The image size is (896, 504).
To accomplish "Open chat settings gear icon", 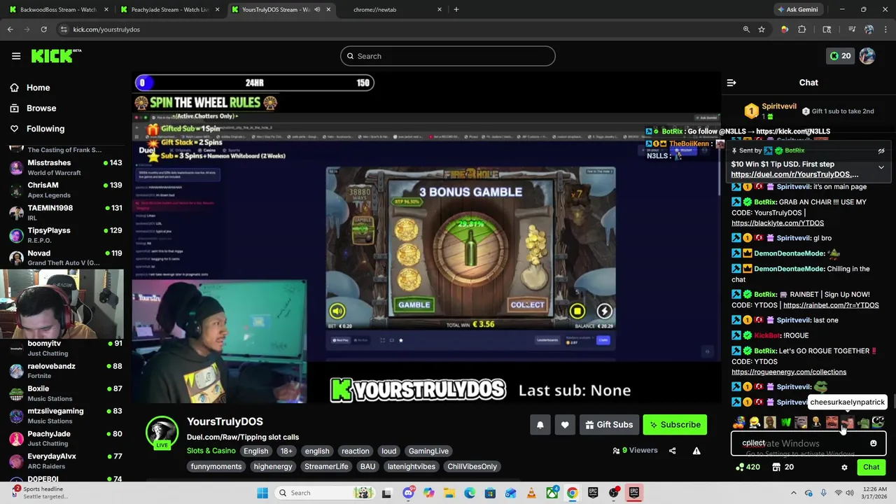I will 844,467.
